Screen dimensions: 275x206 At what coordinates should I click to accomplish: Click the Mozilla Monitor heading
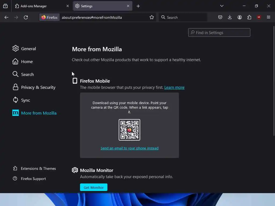[96, 170]
